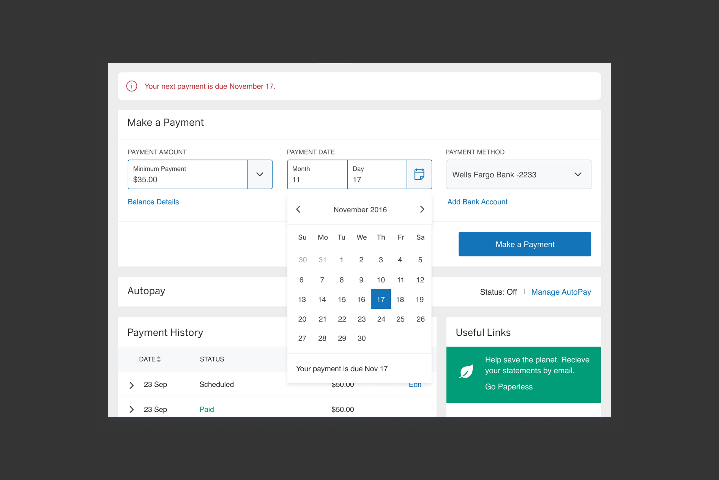Screen dimensions: 719x480
Task: Open the Balance Details link
Action: 153,202
